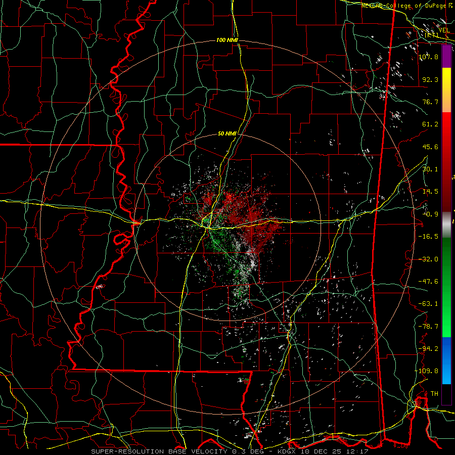The width and height of the screenshot is (455, 455).
Task: Select the 30.1 velocity scale value
Action: [x=430, y=169]
